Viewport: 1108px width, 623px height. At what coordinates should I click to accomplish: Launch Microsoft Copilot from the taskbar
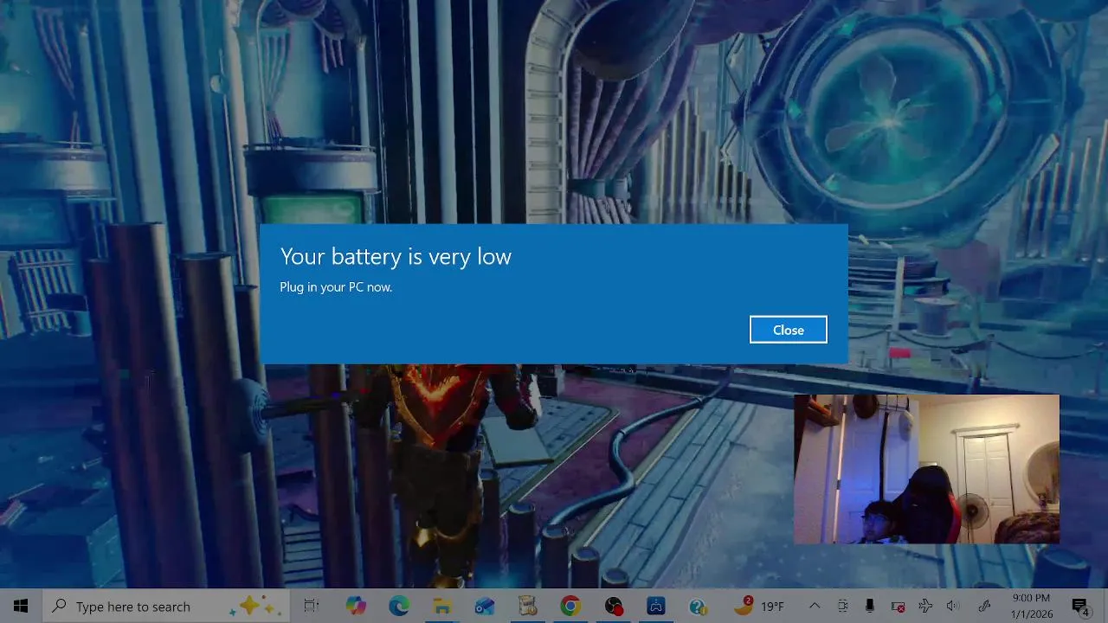(x=356, y=606)
